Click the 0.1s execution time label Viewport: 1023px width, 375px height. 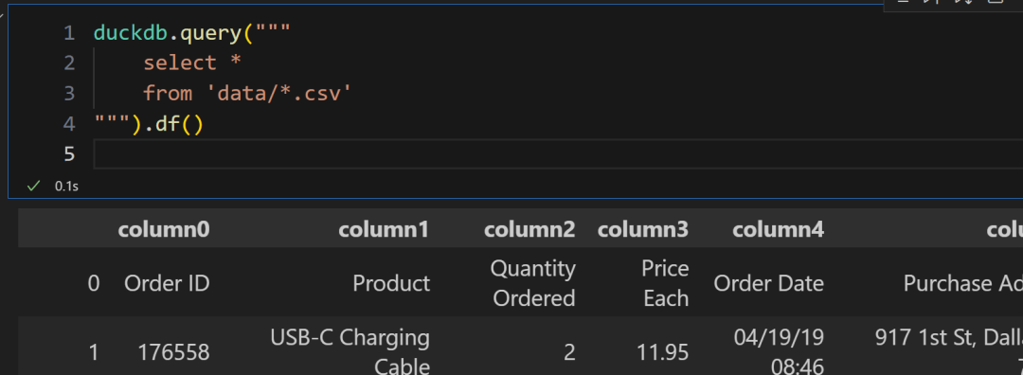(x=66, y=187)
